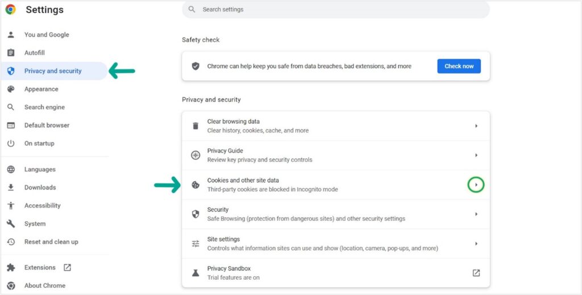The height and width of the screenshot is (295, 582).
Task: Expand the Site settings arrow
Action: (476, 243)
